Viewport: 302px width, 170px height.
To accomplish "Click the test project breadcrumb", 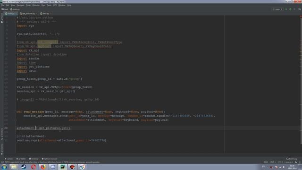I will (5, 9).
